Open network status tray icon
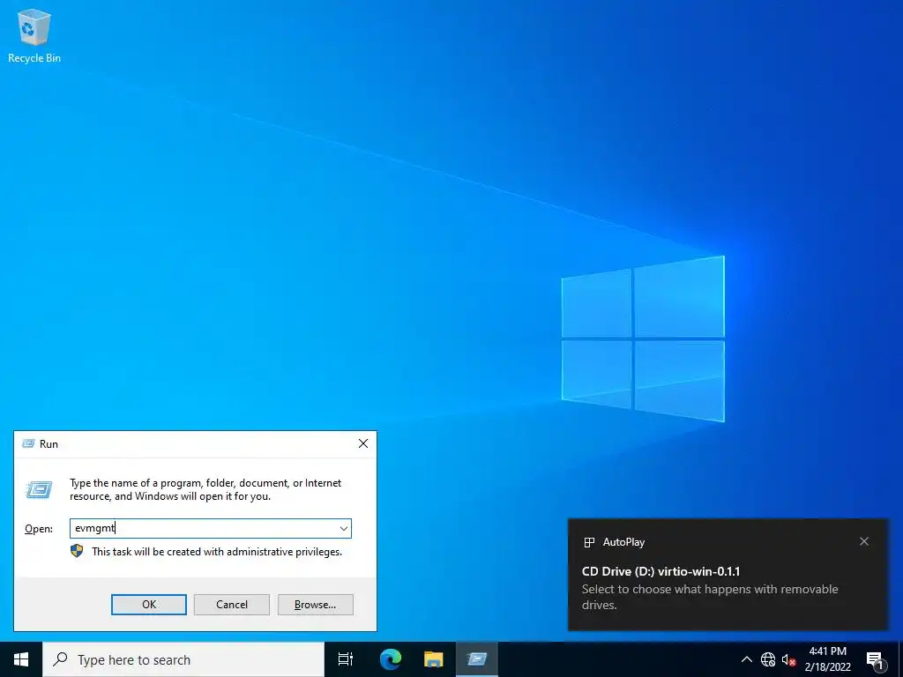Viewport: 903px width, 677px height. click(x=768, y=659)
